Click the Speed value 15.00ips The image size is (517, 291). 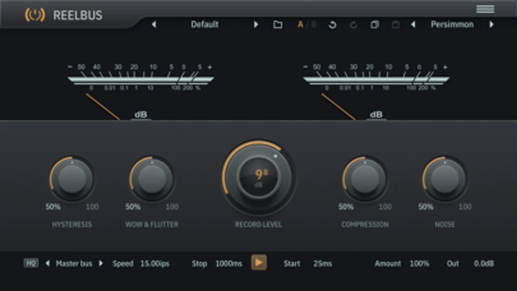[155, 264]
